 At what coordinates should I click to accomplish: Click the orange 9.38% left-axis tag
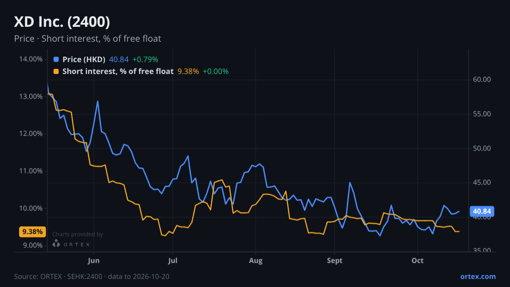click(x=32, y=232)
